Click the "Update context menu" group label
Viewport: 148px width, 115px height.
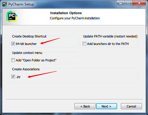pyautogui.click(x=27, y=53)
